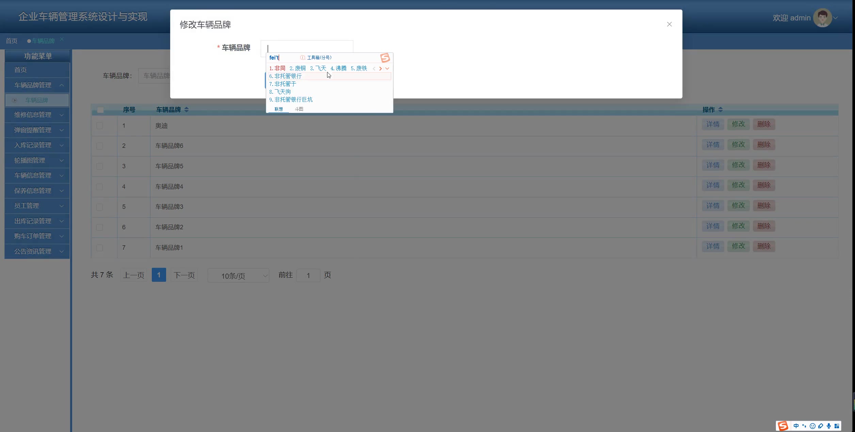
Task: Open the IME toolbox grid icon
Action: click(x=837, y=426)
